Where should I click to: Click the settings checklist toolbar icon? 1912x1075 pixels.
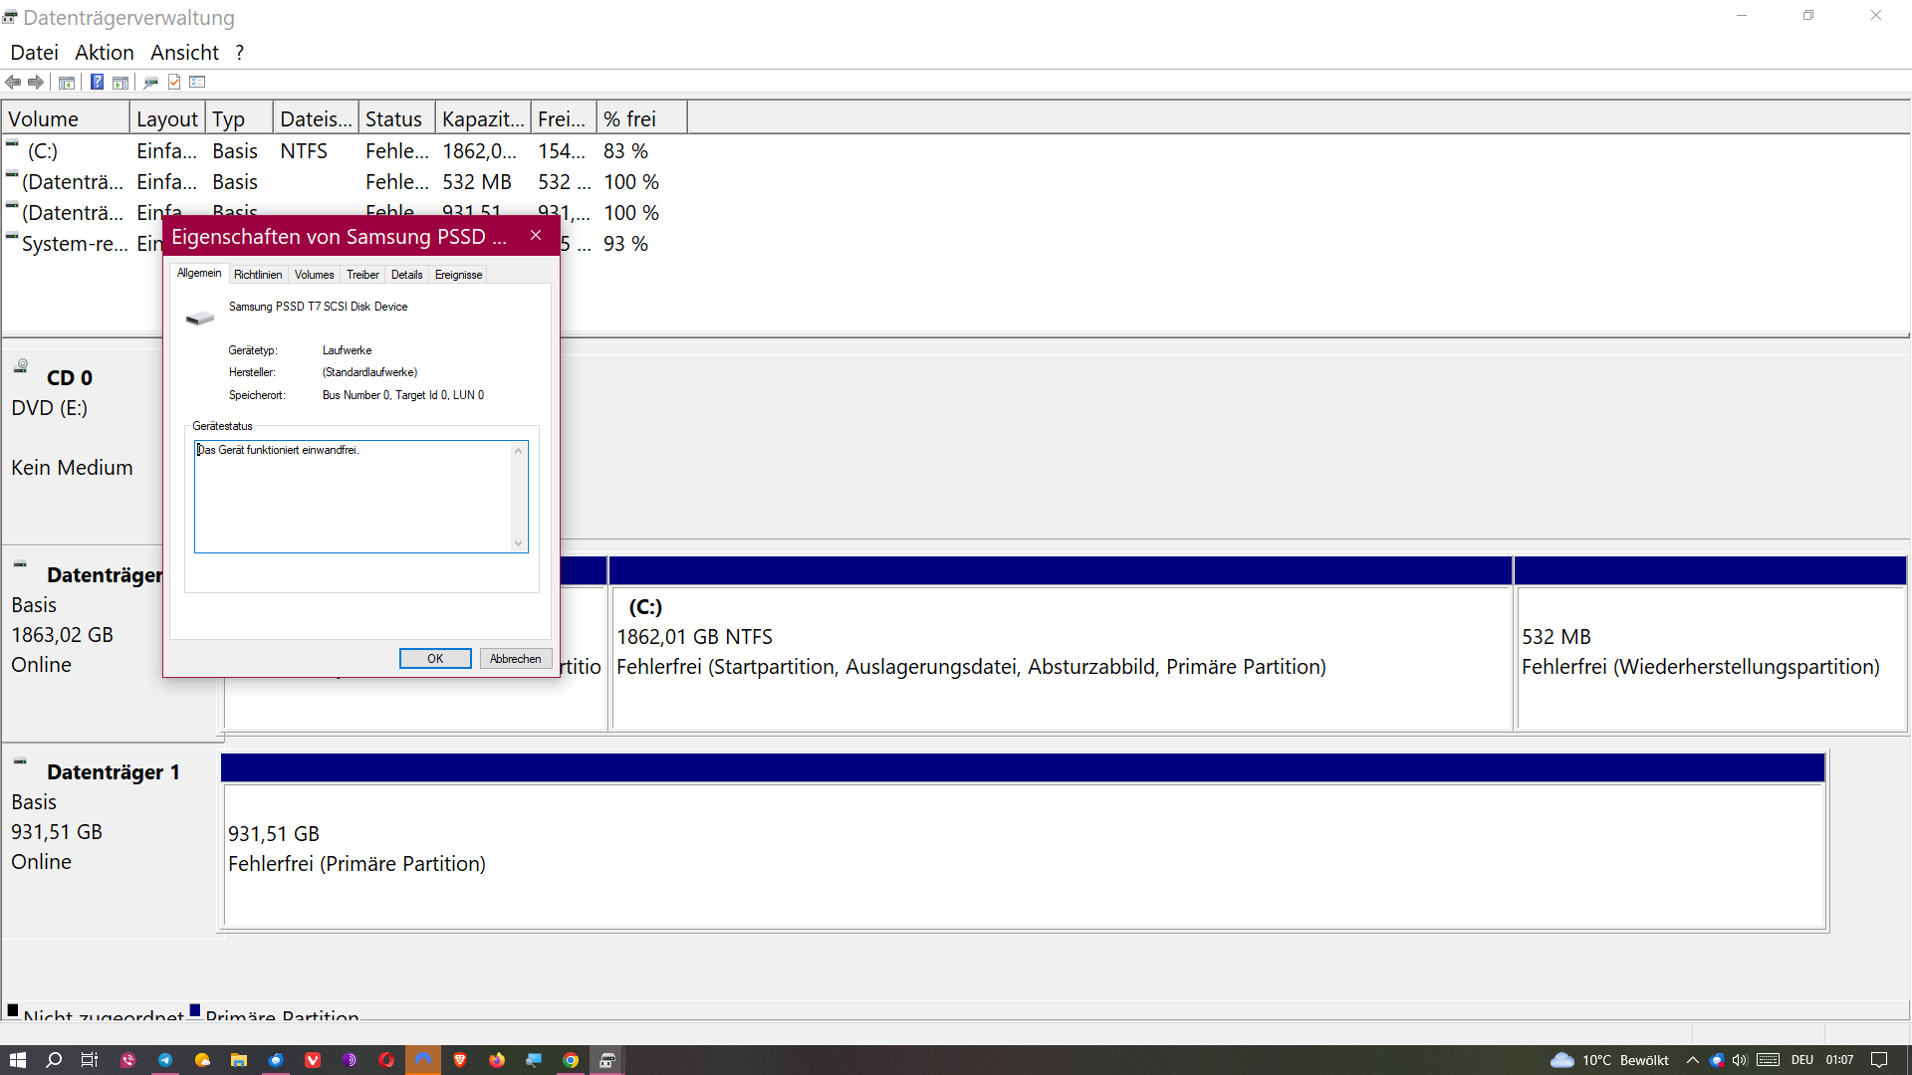[197, 82]
